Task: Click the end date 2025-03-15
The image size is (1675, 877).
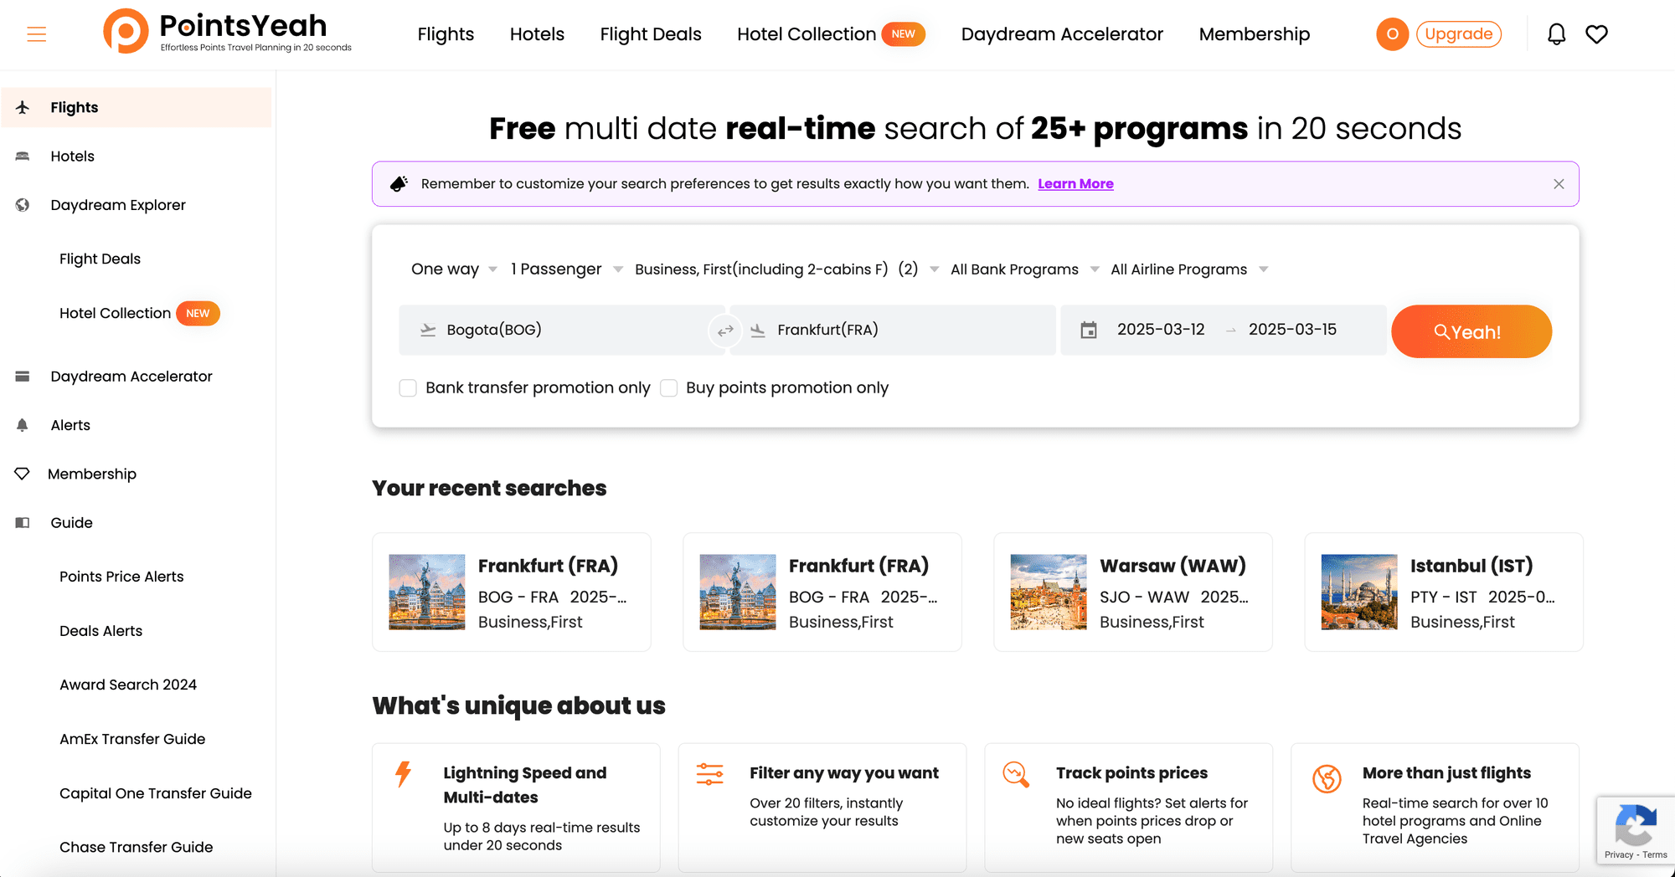Action: click(x=1292, y=330)
